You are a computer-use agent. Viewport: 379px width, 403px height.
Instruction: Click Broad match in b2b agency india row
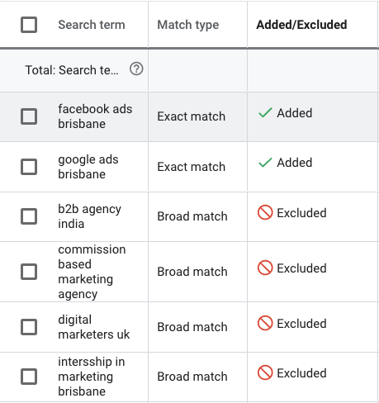(x=192, y=216)
